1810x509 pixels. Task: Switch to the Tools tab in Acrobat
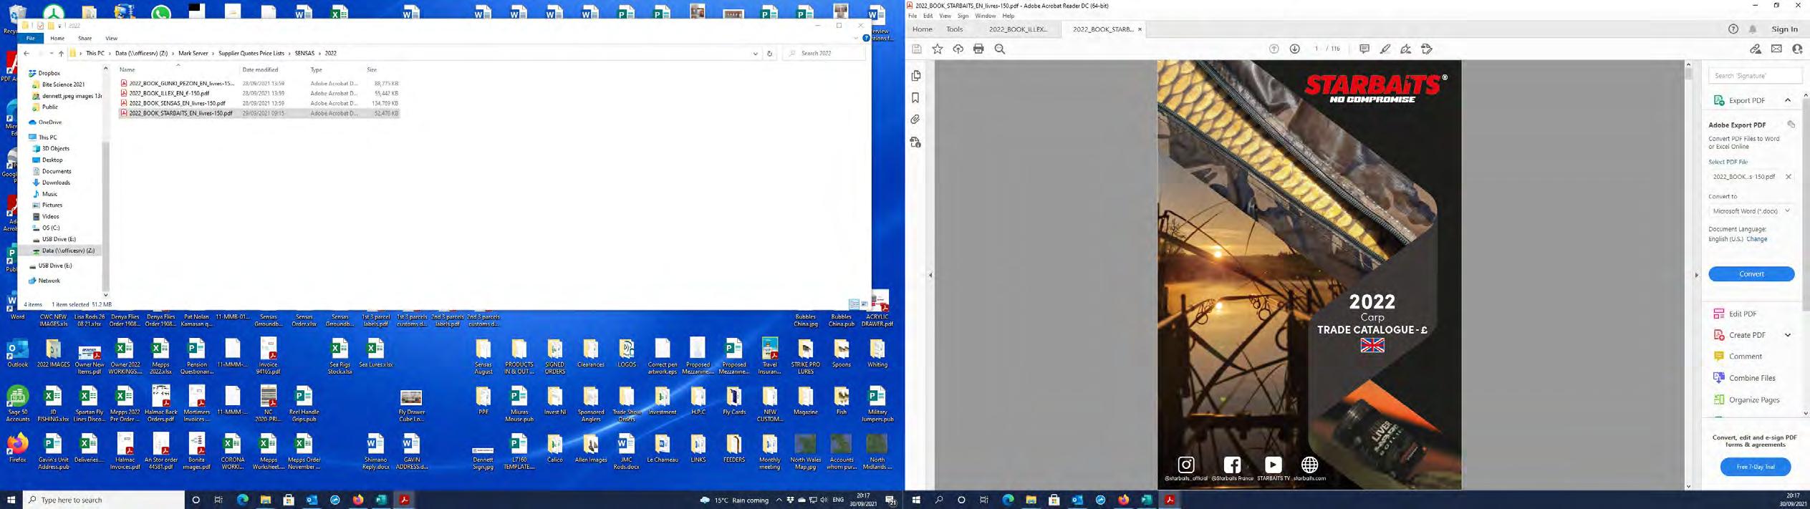click(954, 29)
